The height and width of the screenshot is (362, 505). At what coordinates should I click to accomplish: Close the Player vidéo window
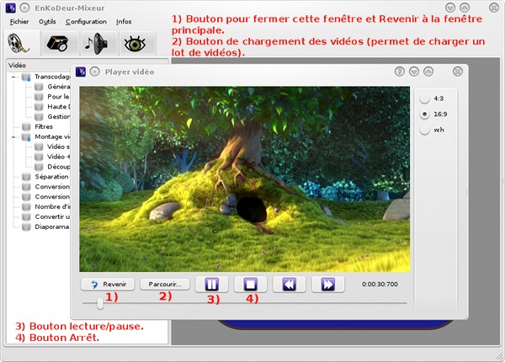(458, 72)
